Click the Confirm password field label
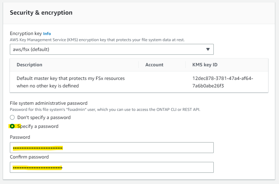Image resolution: width=279 pixels, height=184 pixels. coord(29,157)
